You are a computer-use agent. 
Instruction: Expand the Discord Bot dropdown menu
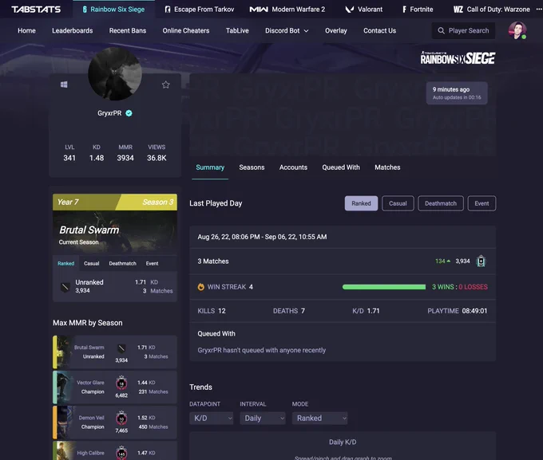click(x=287, y=31)
